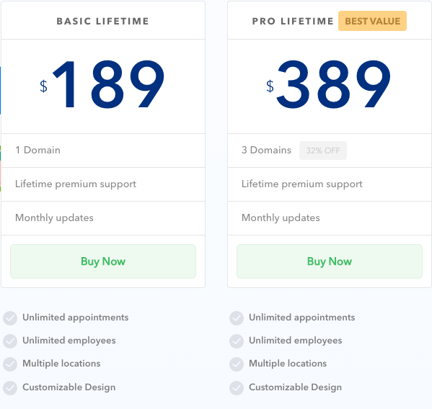
Task: Click Multiple locations text under Pro plan
Action: pos(288,364)
